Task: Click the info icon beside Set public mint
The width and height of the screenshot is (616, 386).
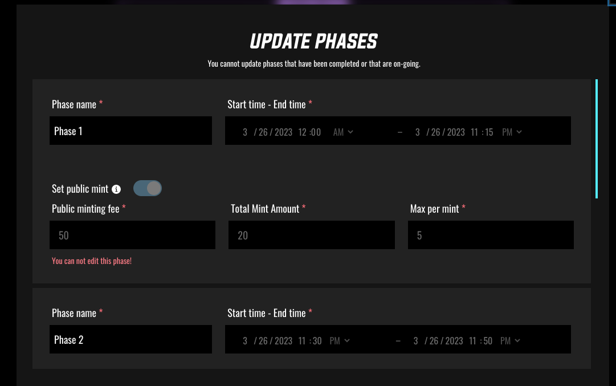Action: tap(116, 189)
